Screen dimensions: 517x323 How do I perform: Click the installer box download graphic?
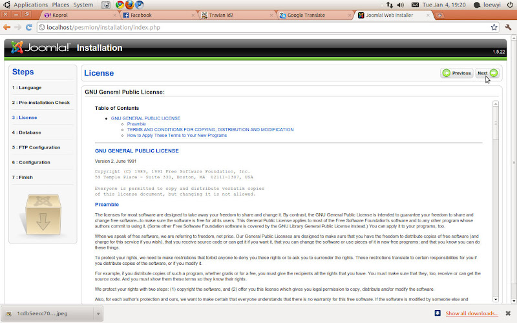43,214
